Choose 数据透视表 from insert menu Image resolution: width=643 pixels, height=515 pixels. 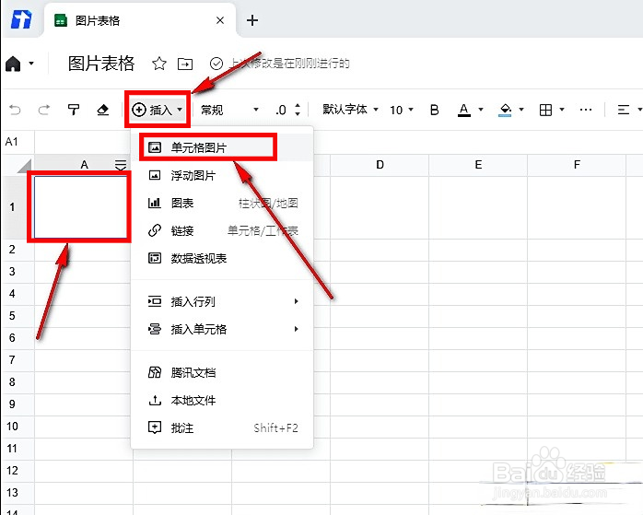(221, 258)
